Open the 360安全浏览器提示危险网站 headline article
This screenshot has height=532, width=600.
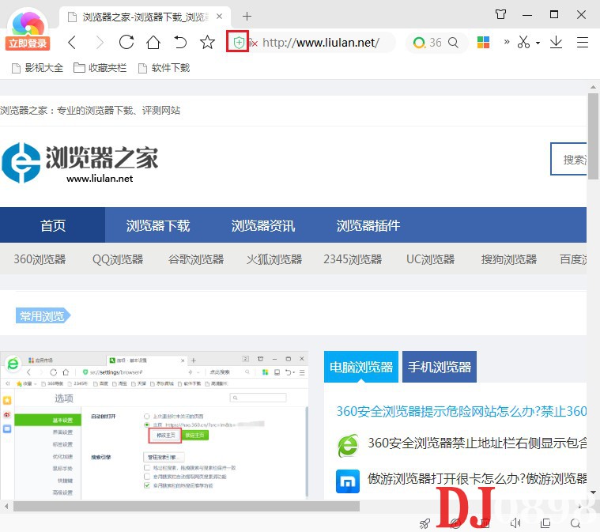pyautogui.click(x=462, y=411)
